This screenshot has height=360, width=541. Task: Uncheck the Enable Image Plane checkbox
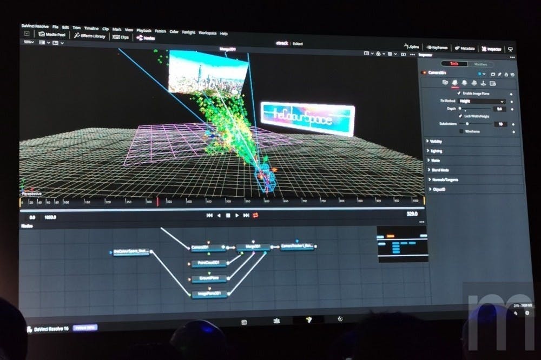[x=459, y=93]
